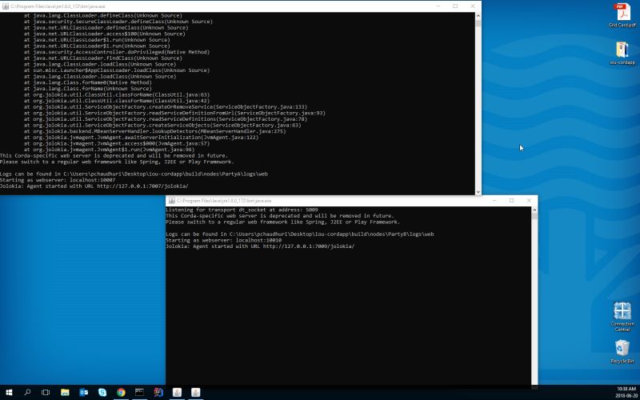Click the PartyB console title bar text
The width and height of the screenshot is (640, 400).
(x=224, y=201)
